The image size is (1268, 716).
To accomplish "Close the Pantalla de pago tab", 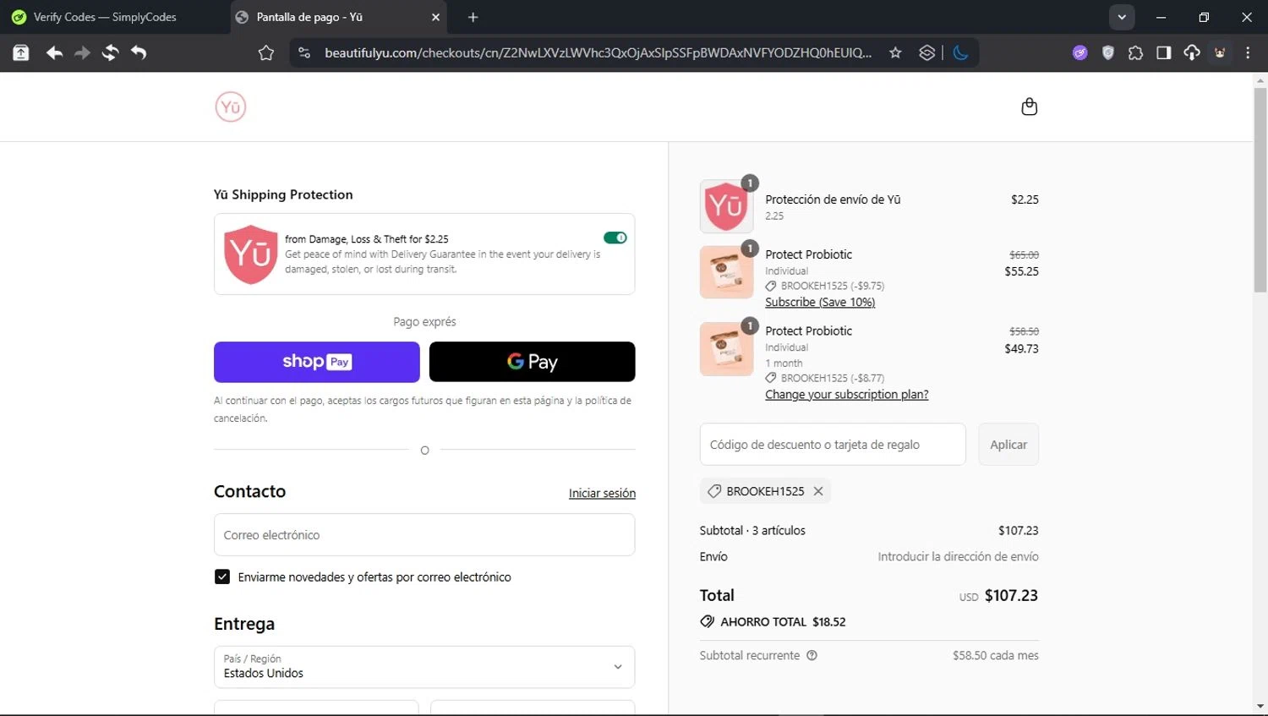I will coord(435,17).
